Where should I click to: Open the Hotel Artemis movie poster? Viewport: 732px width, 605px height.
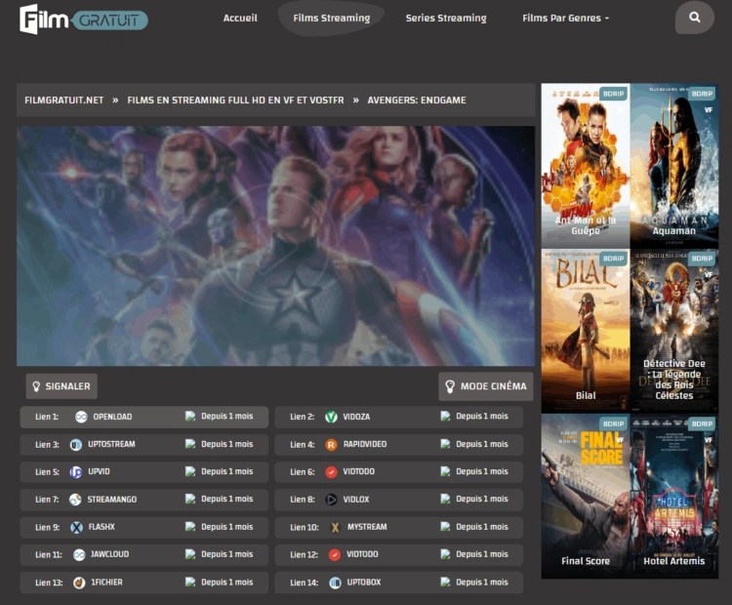click(674, 497)
